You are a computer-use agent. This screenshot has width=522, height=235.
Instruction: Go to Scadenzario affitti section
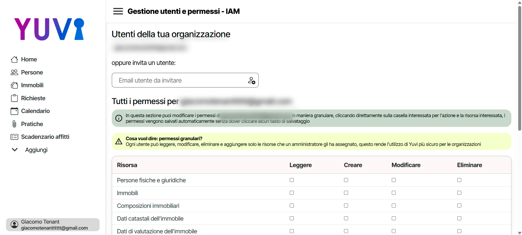coord(45,137)
